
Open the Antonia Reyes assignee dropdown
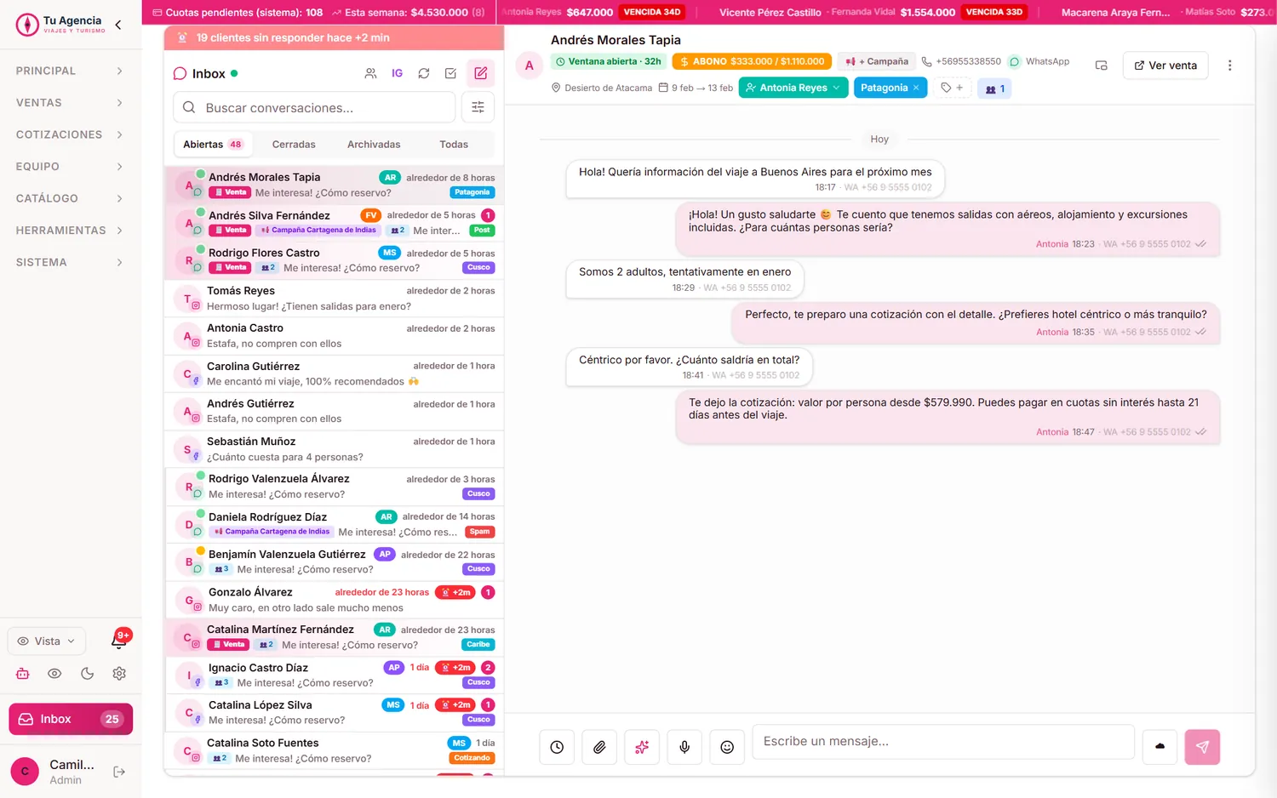tap(793, 88)
